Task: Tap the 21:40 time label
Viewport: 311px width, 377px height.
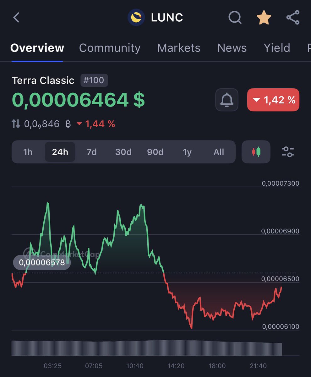Action: point(258,366)
